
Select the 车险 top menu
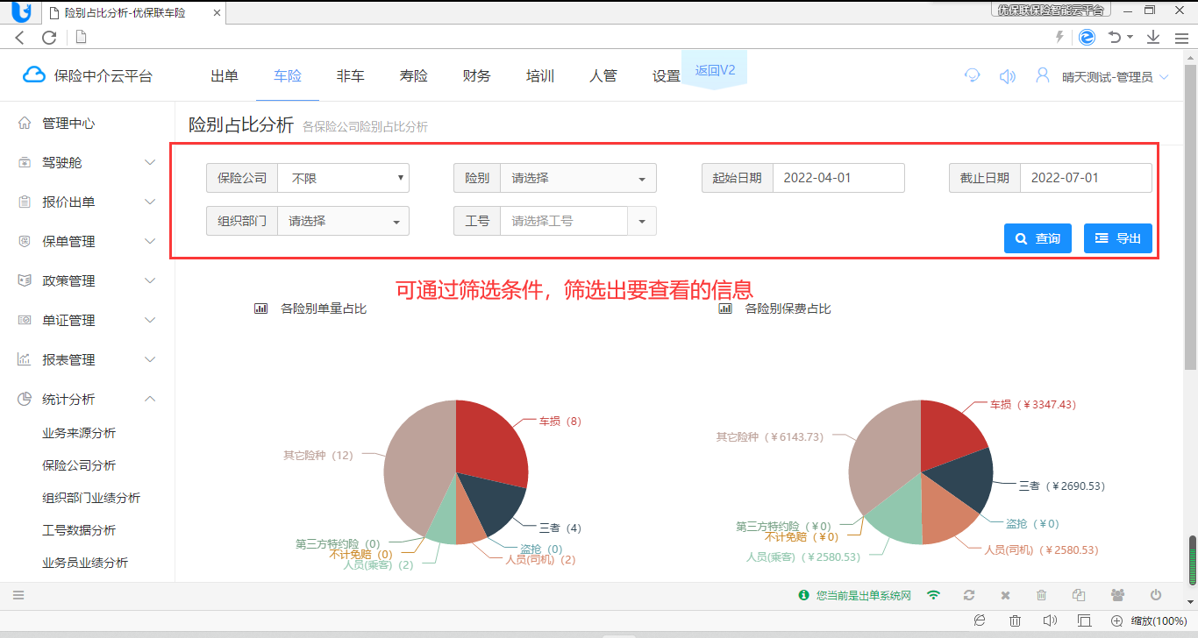[288, 76]
